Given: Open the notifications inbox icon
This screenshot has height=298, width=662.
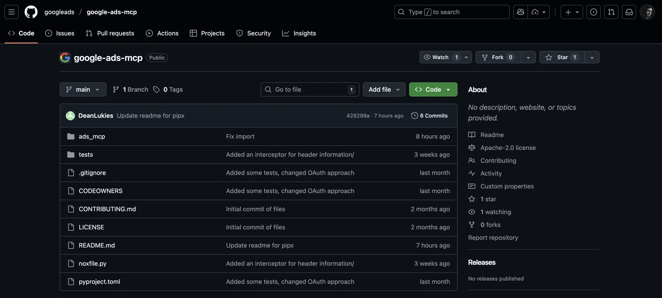Looking at the screenshot, I should 629,12.
